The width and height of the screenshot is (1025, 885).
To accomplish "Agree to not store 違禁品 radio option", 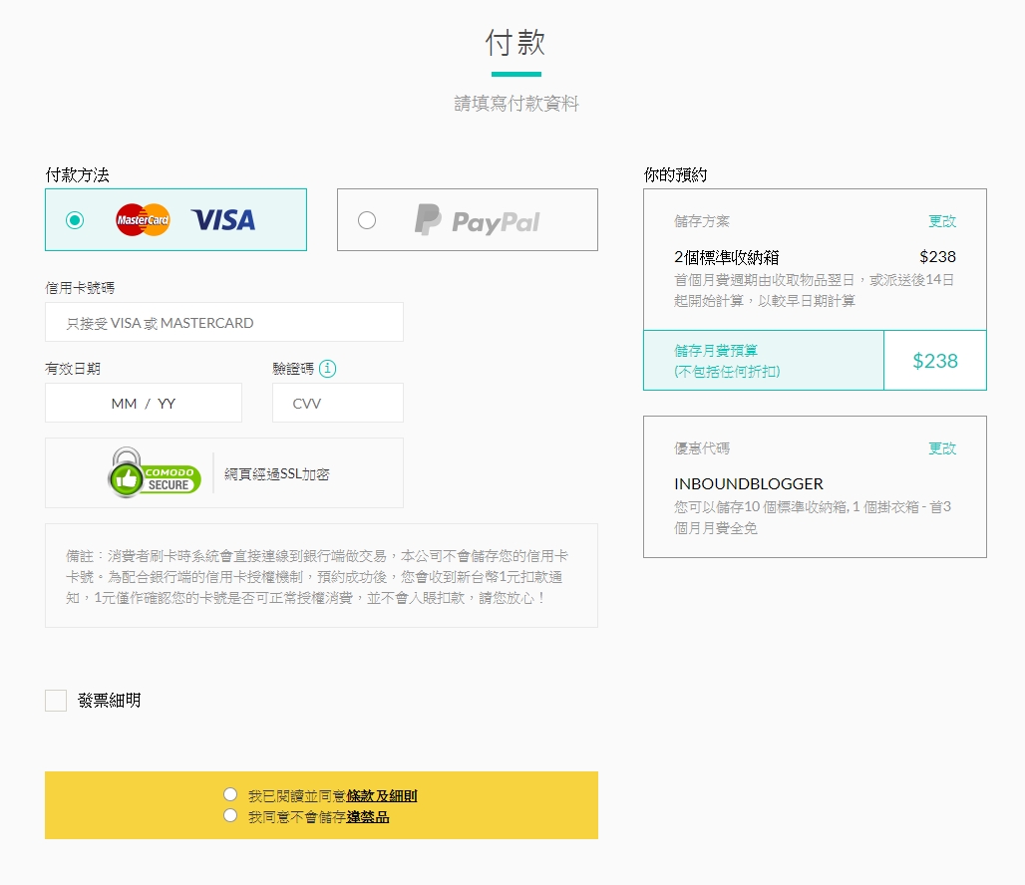I will point(230,815).
